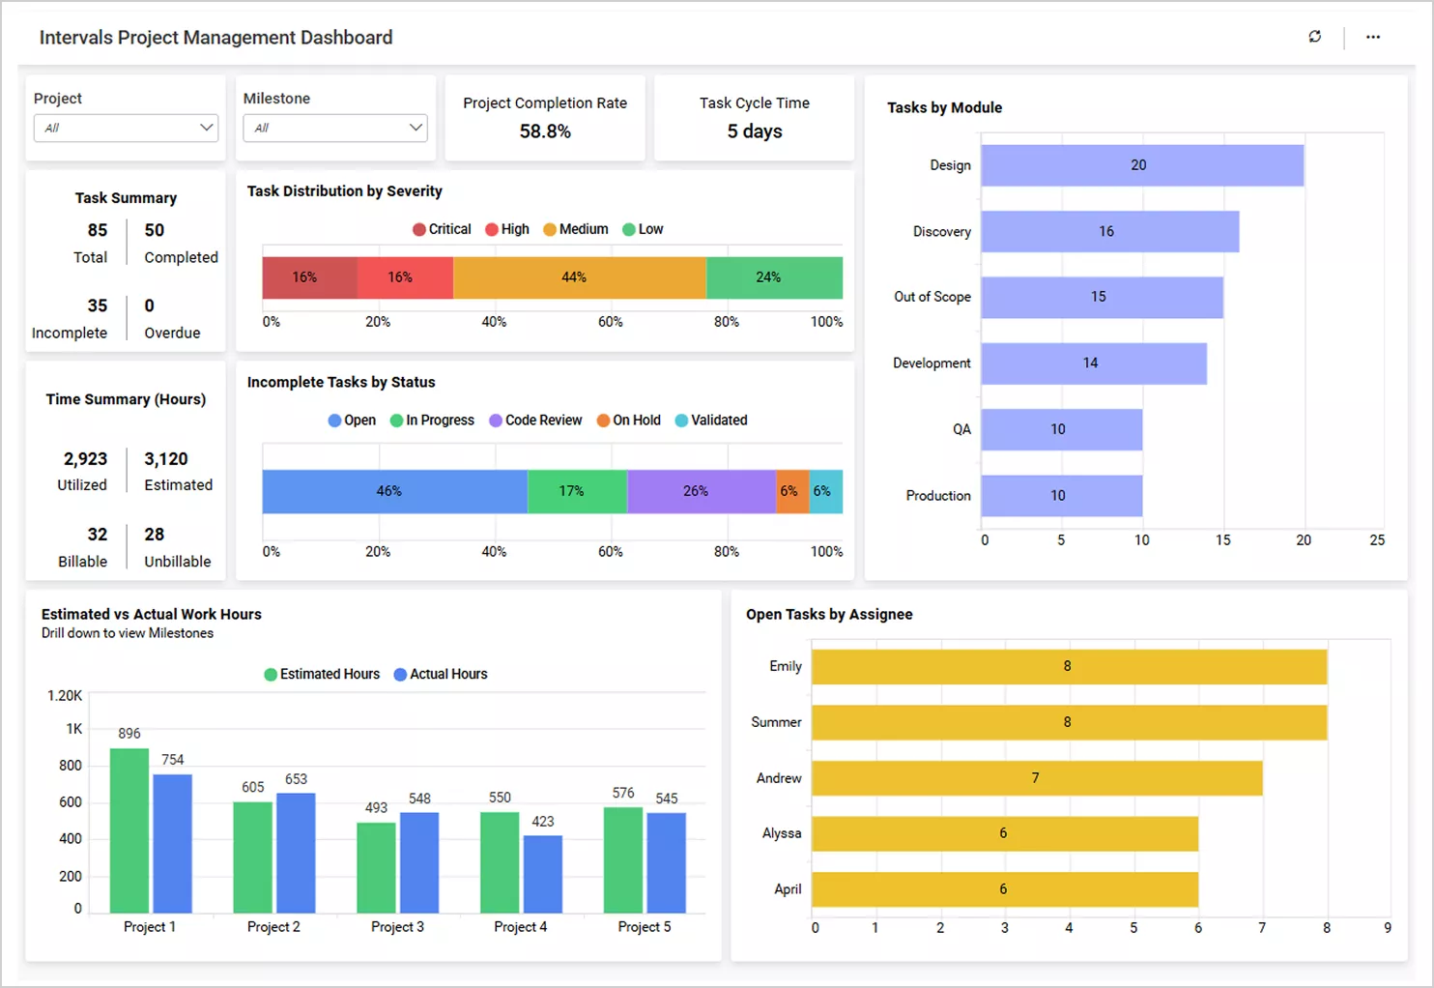
Task: Click Project 5 actual bar 545
Action: [x=667, y=863]
